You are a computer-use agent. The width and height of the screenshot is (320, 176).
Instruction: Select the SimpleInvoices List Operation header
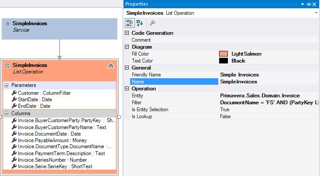(x=60, y=71)
